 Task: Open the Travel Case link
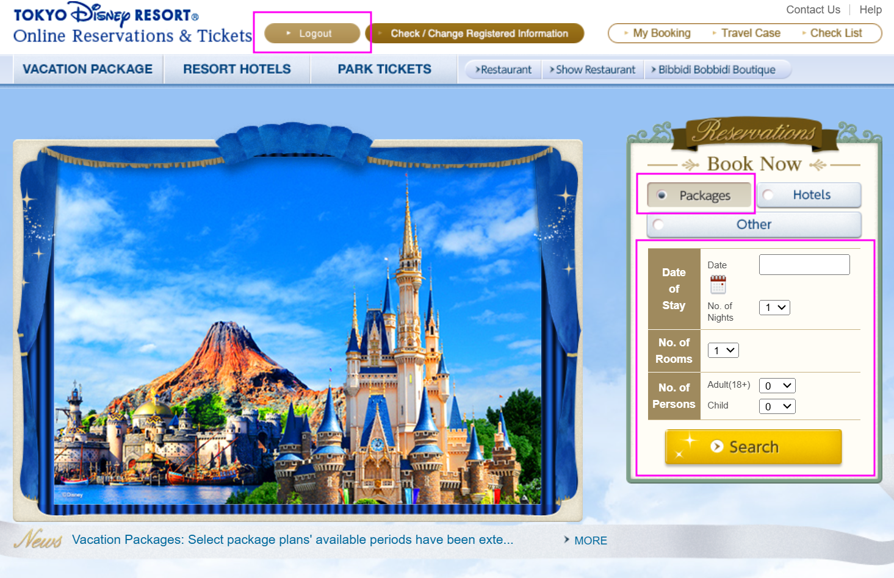(746, 33)
